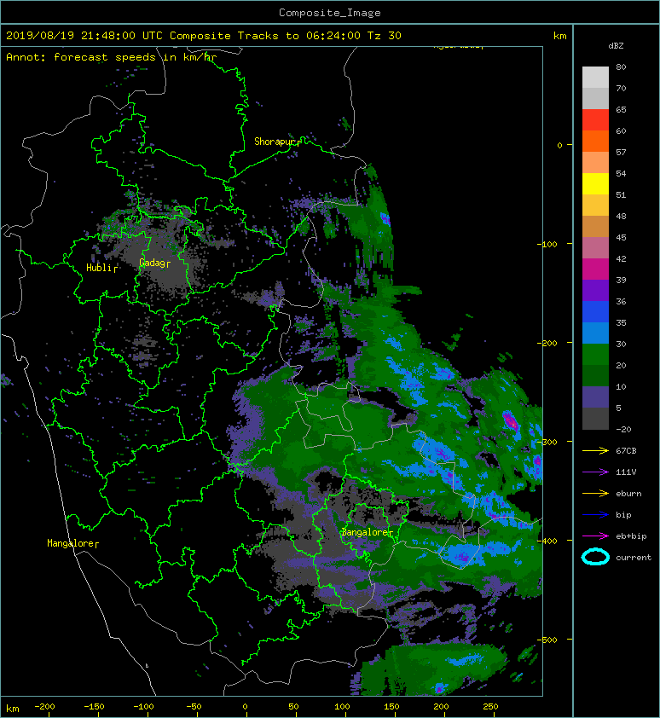Select the eburn arrow symbol in legend
Viewport: 660px width, 718px height.
(595, 493)
